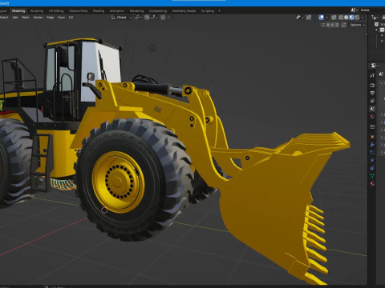The image size is (385, 288).
Task: Open the UV menu
Action: pyautogui.click(x=71, y=18)
